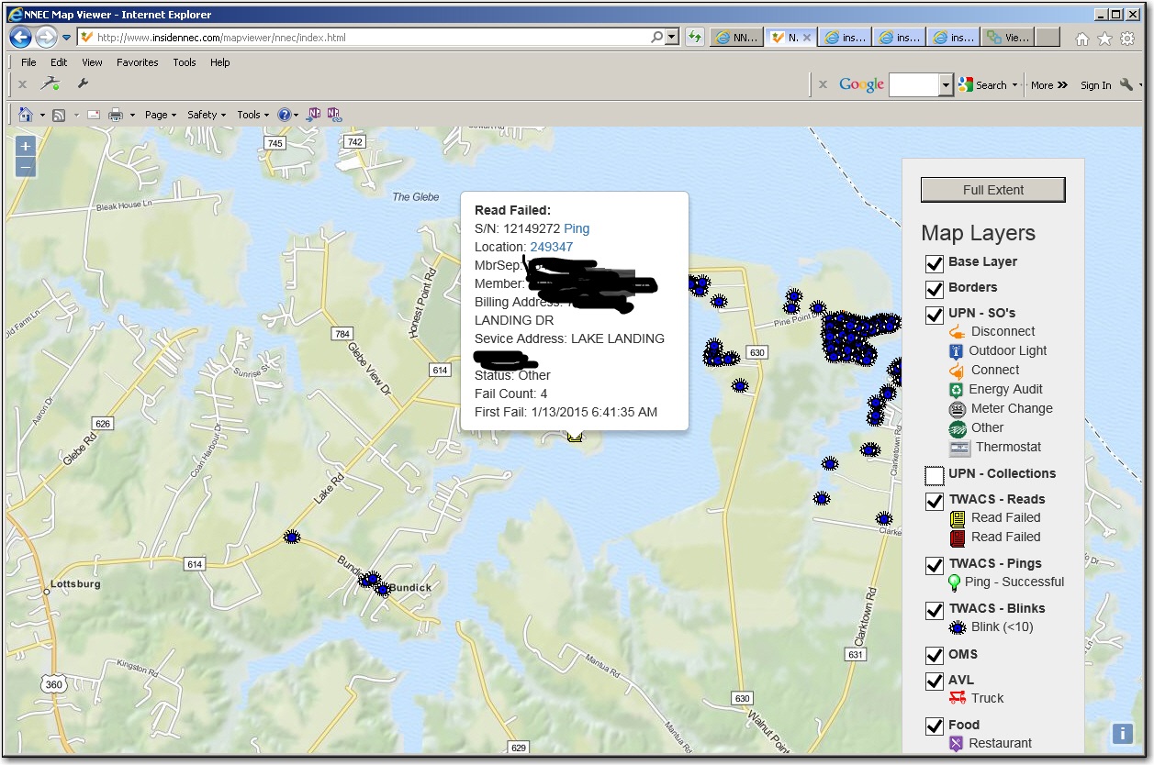Enable the UPN - Collections layer checkbox

(934, 475)
